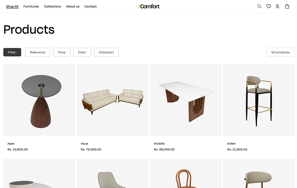Viewport: 297px width, 188px height.
Task: Open the Contact page link
Action: (91, 6)
